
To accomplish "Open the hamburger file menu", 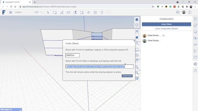I will [11, 12].
